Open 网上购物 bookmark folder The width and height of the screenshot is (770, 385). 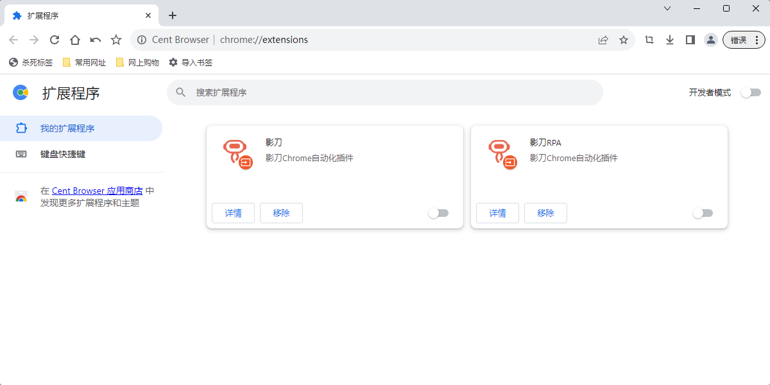click(137, 62)
